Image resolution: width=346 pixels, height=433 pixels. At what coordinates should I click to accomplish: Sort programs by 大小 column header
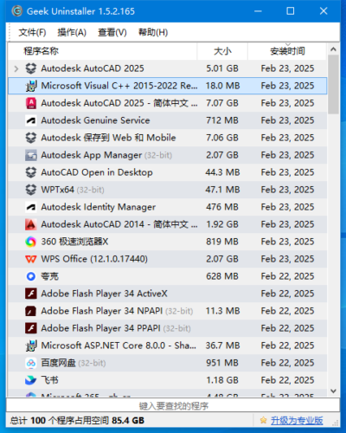click(222, 51)
